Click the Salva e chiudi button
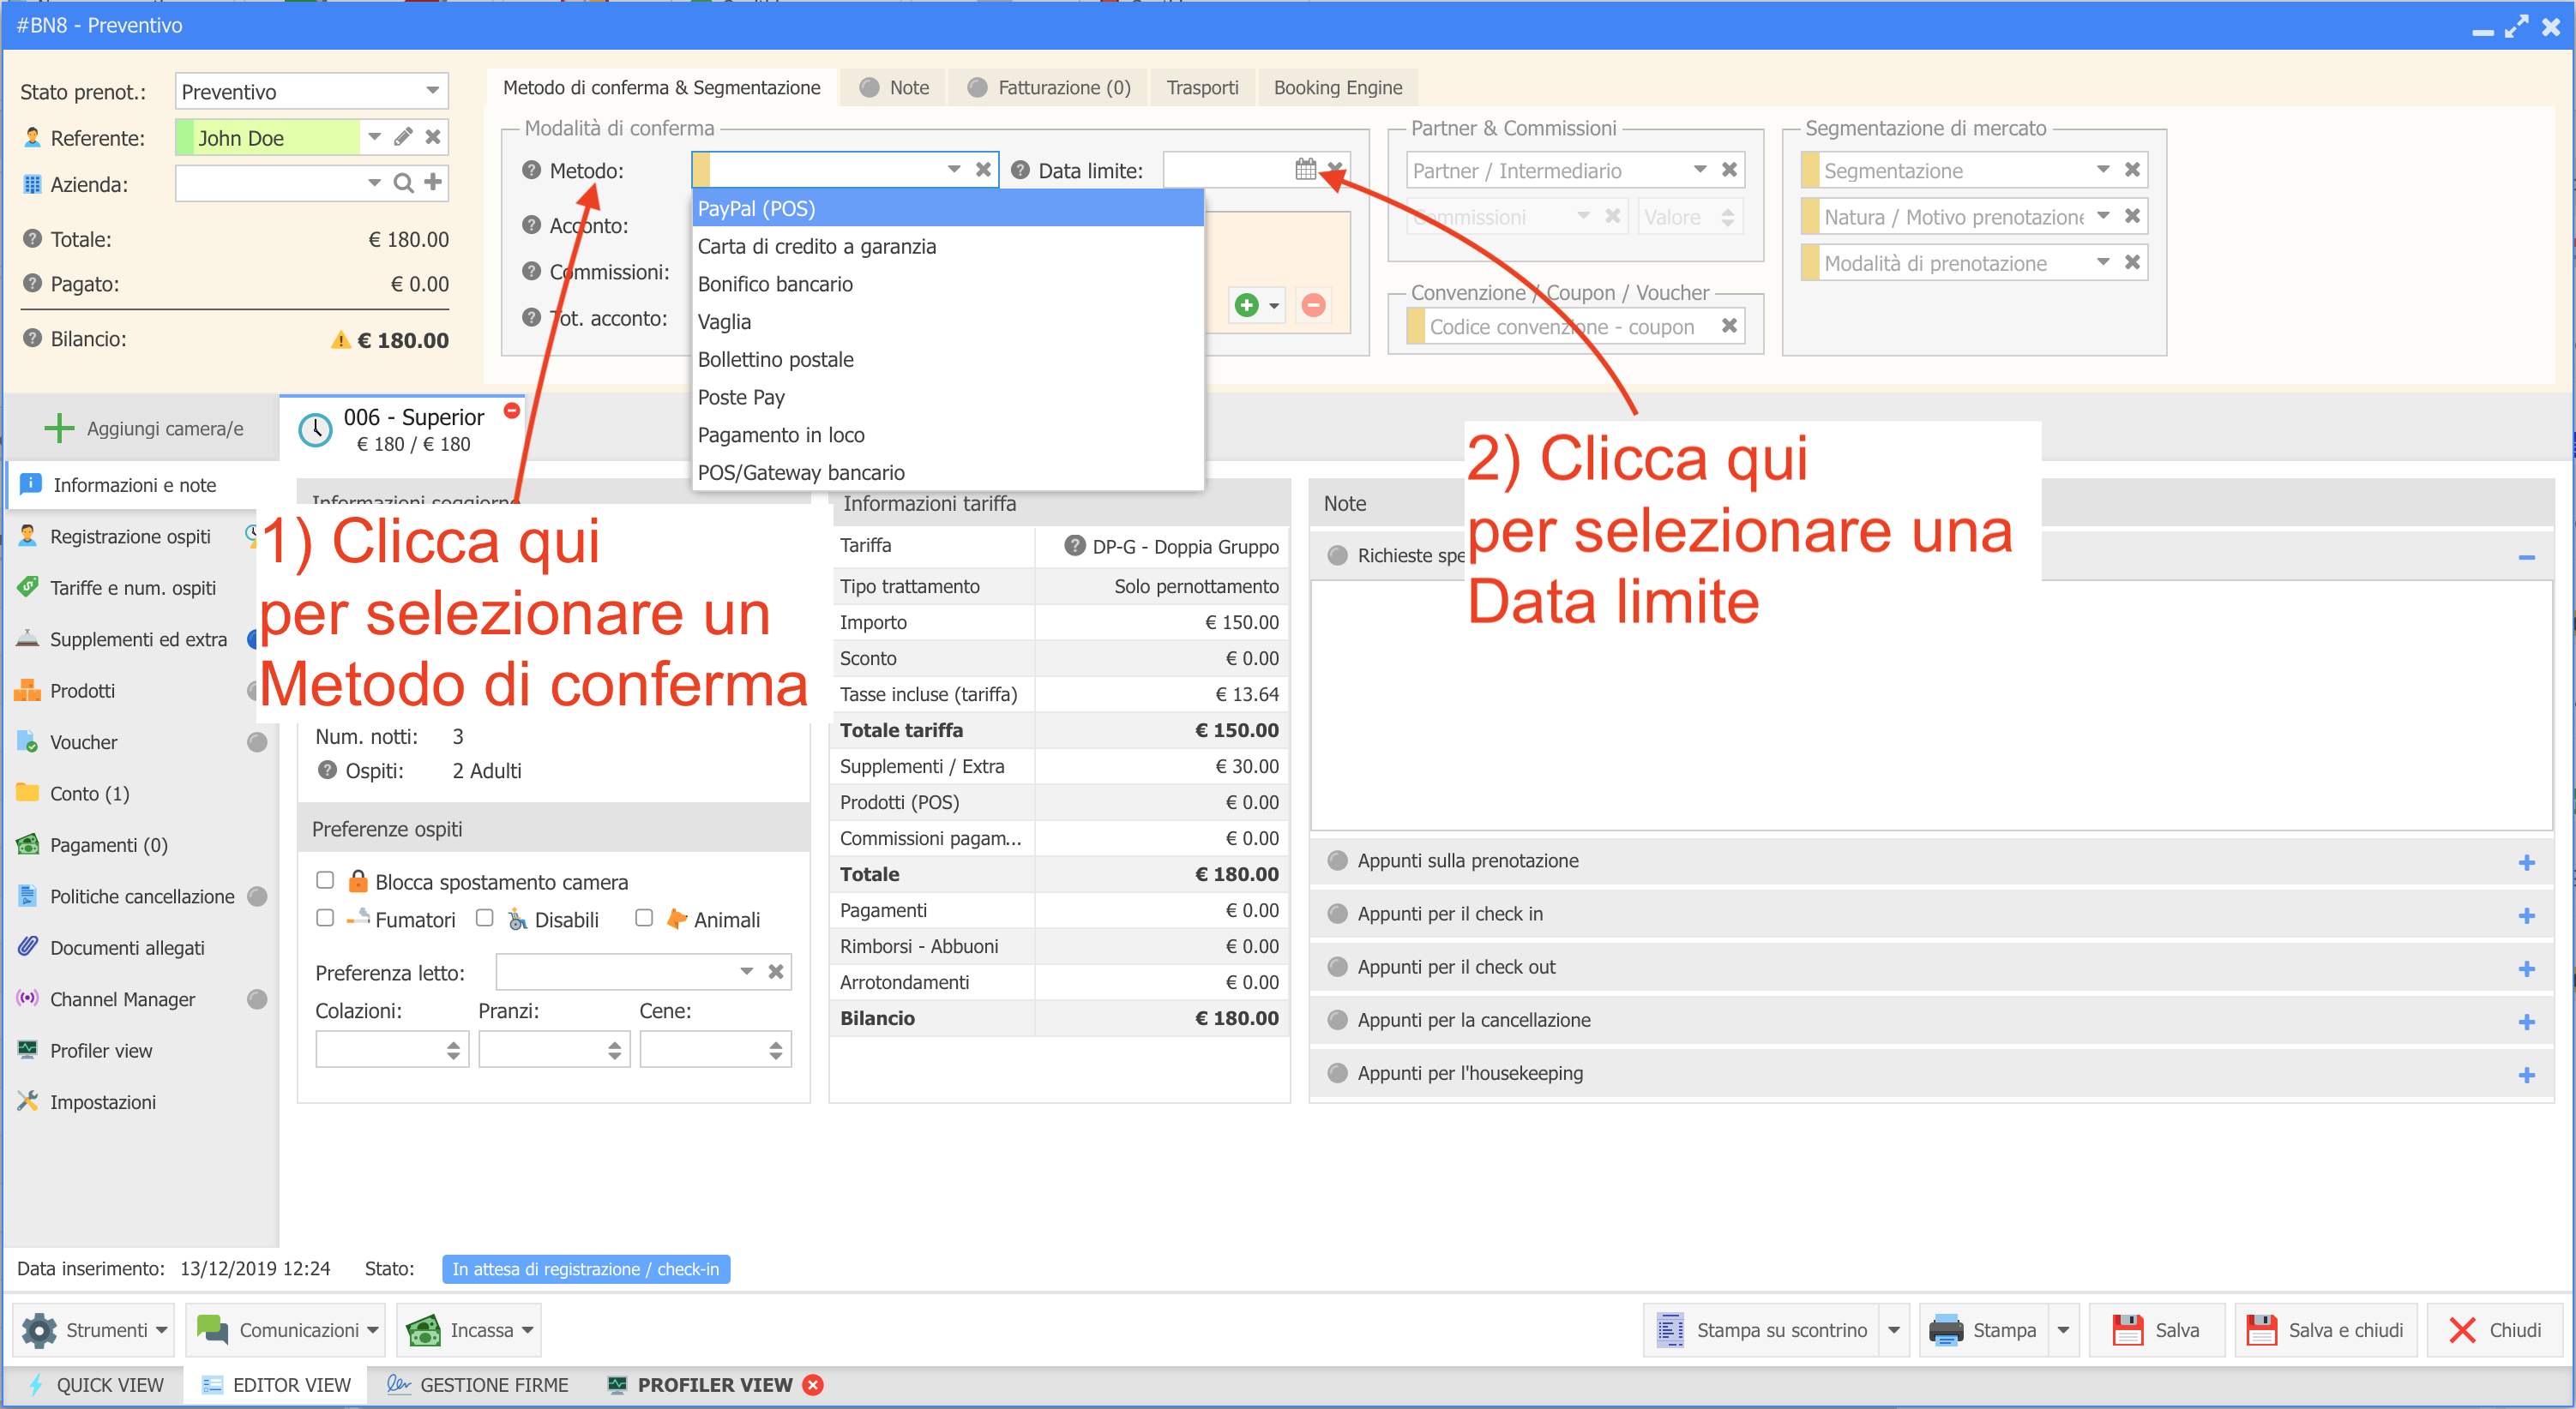The height and width of the screenshot is (1409, 2576). 2326,1330
